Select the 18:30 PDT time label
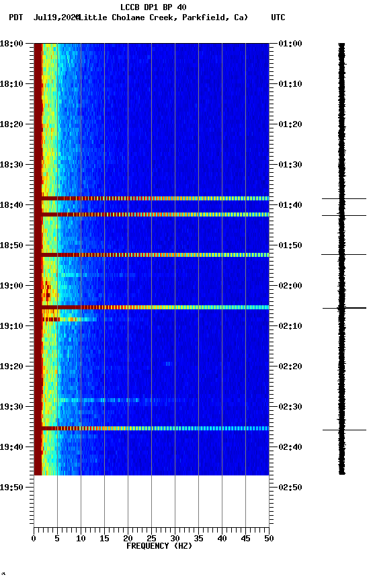This screenshot has height=581, width=371. click(11, 165)
